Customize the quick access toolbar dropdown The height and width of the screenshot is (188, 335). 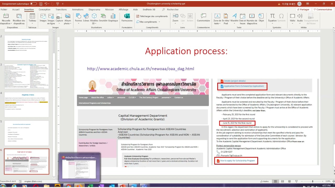point(63,4)
